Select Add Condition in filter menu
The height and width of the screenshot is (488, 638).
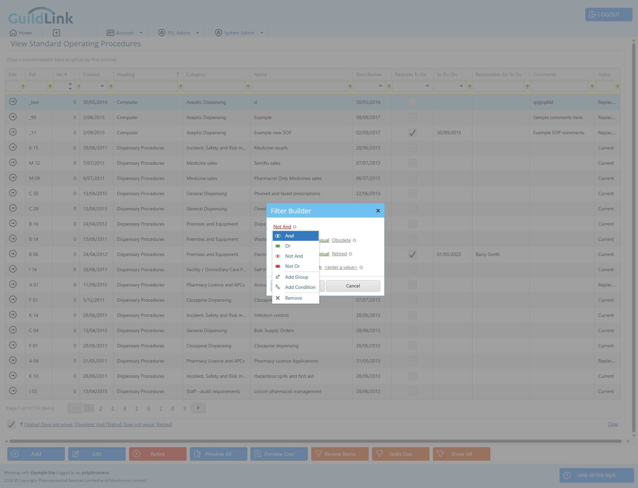[295, 287]
